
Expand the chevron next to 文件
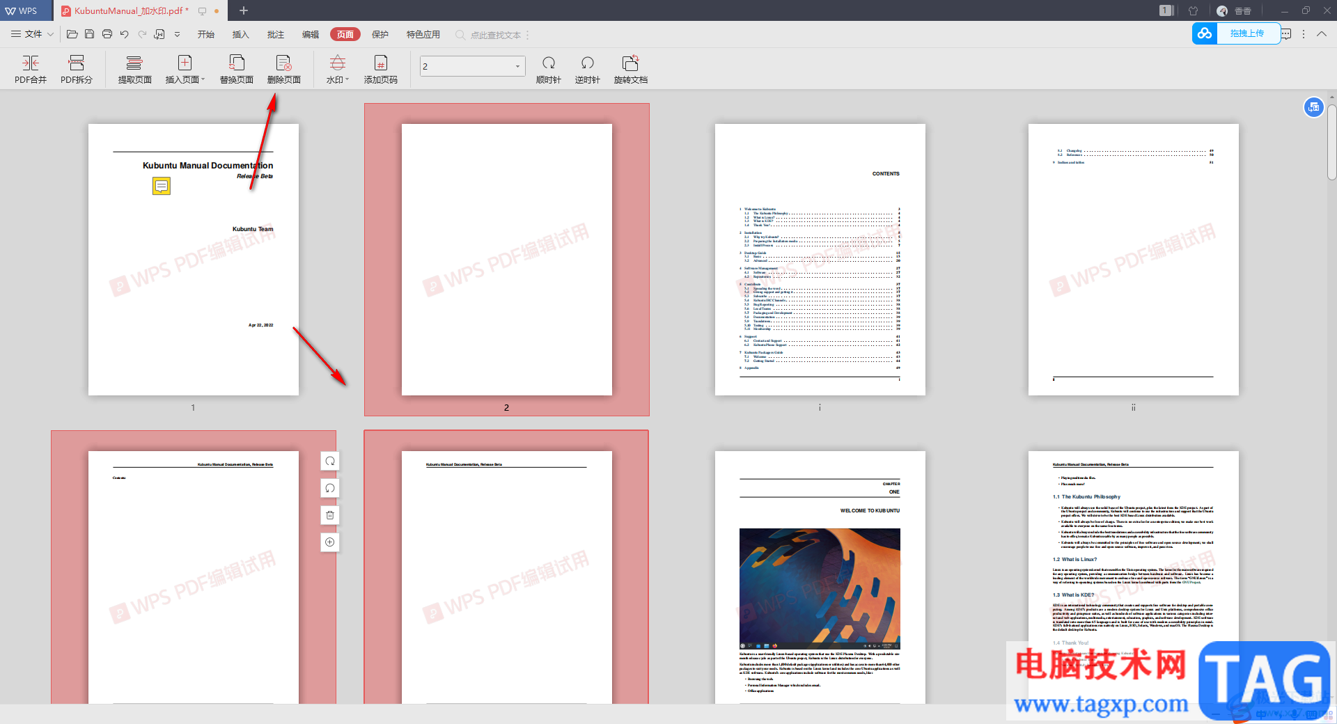coord(50,34)
